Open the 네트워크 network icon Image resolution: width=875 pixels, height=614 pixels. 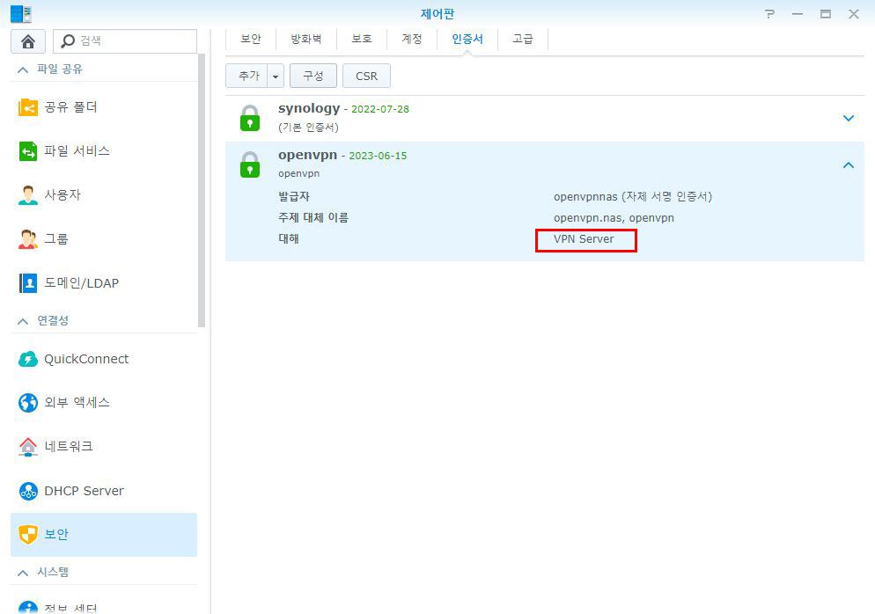pyautogui.click(x=28, y=447)
